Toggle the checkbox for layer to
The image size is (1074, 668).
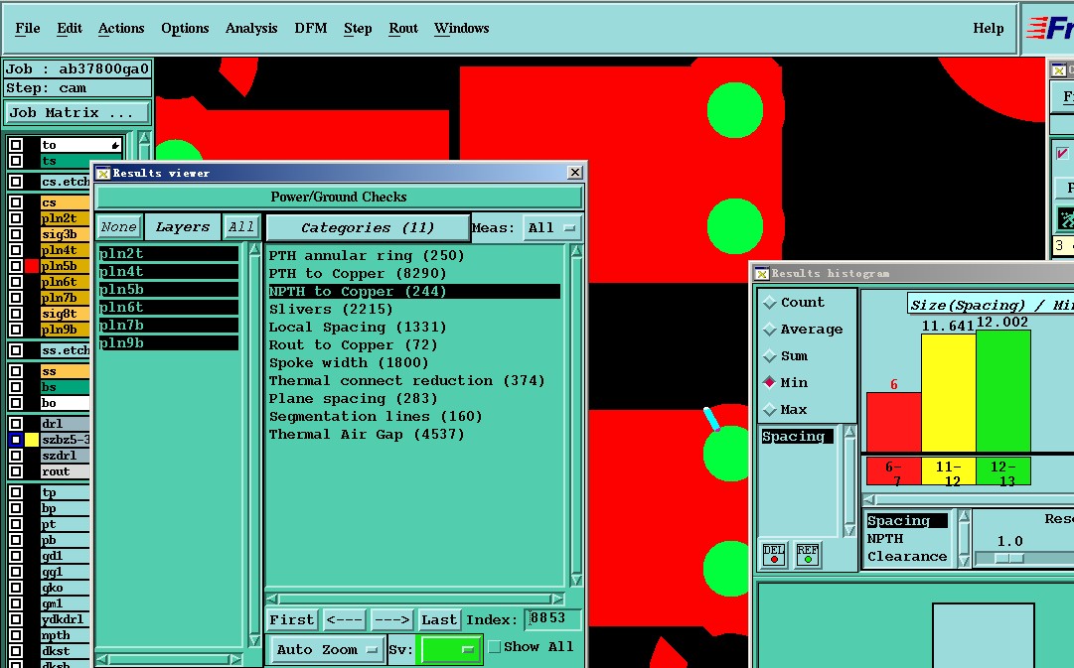pos(16,145)
